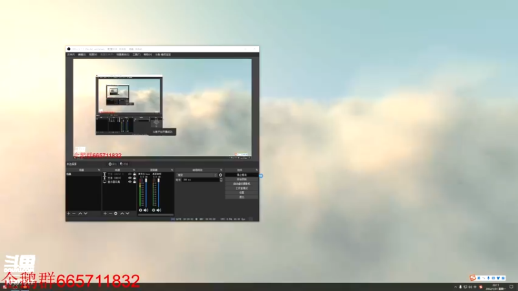Select the second text source row
Screen dimensions: 518x291
coord(119,178)
